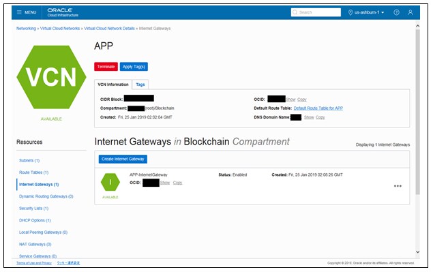Go to Virtual Cloud Network Details breadcrumb

109,29
